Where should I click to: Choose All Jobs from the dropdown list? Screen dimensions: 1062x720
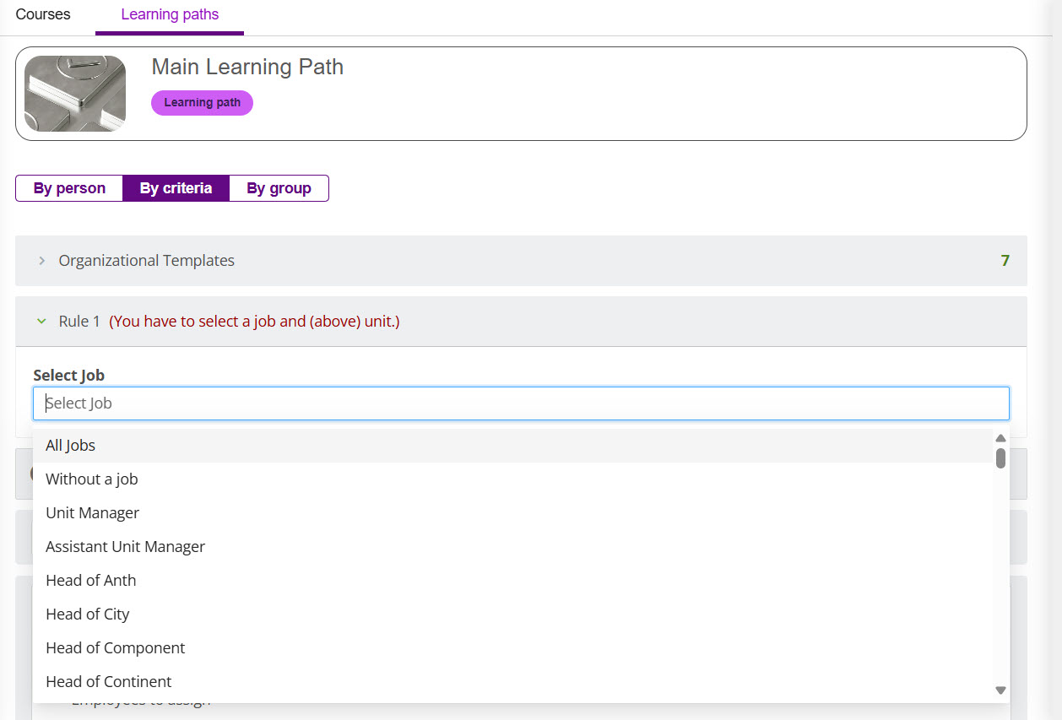(71, 446)
